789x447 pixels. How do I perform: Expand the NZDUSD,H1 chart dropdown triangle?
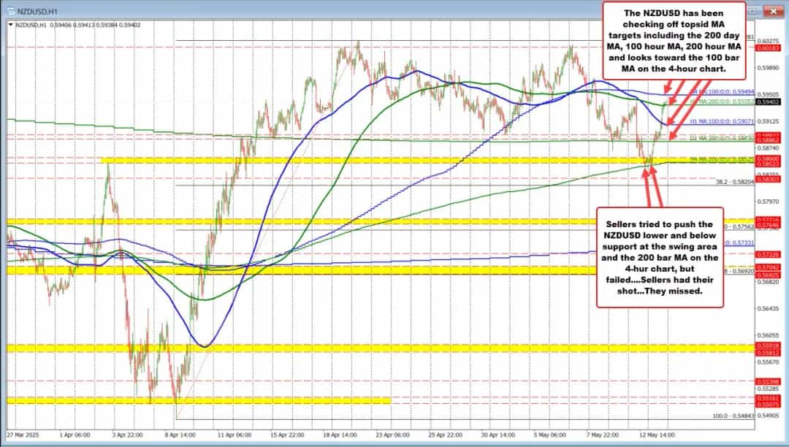10,24
